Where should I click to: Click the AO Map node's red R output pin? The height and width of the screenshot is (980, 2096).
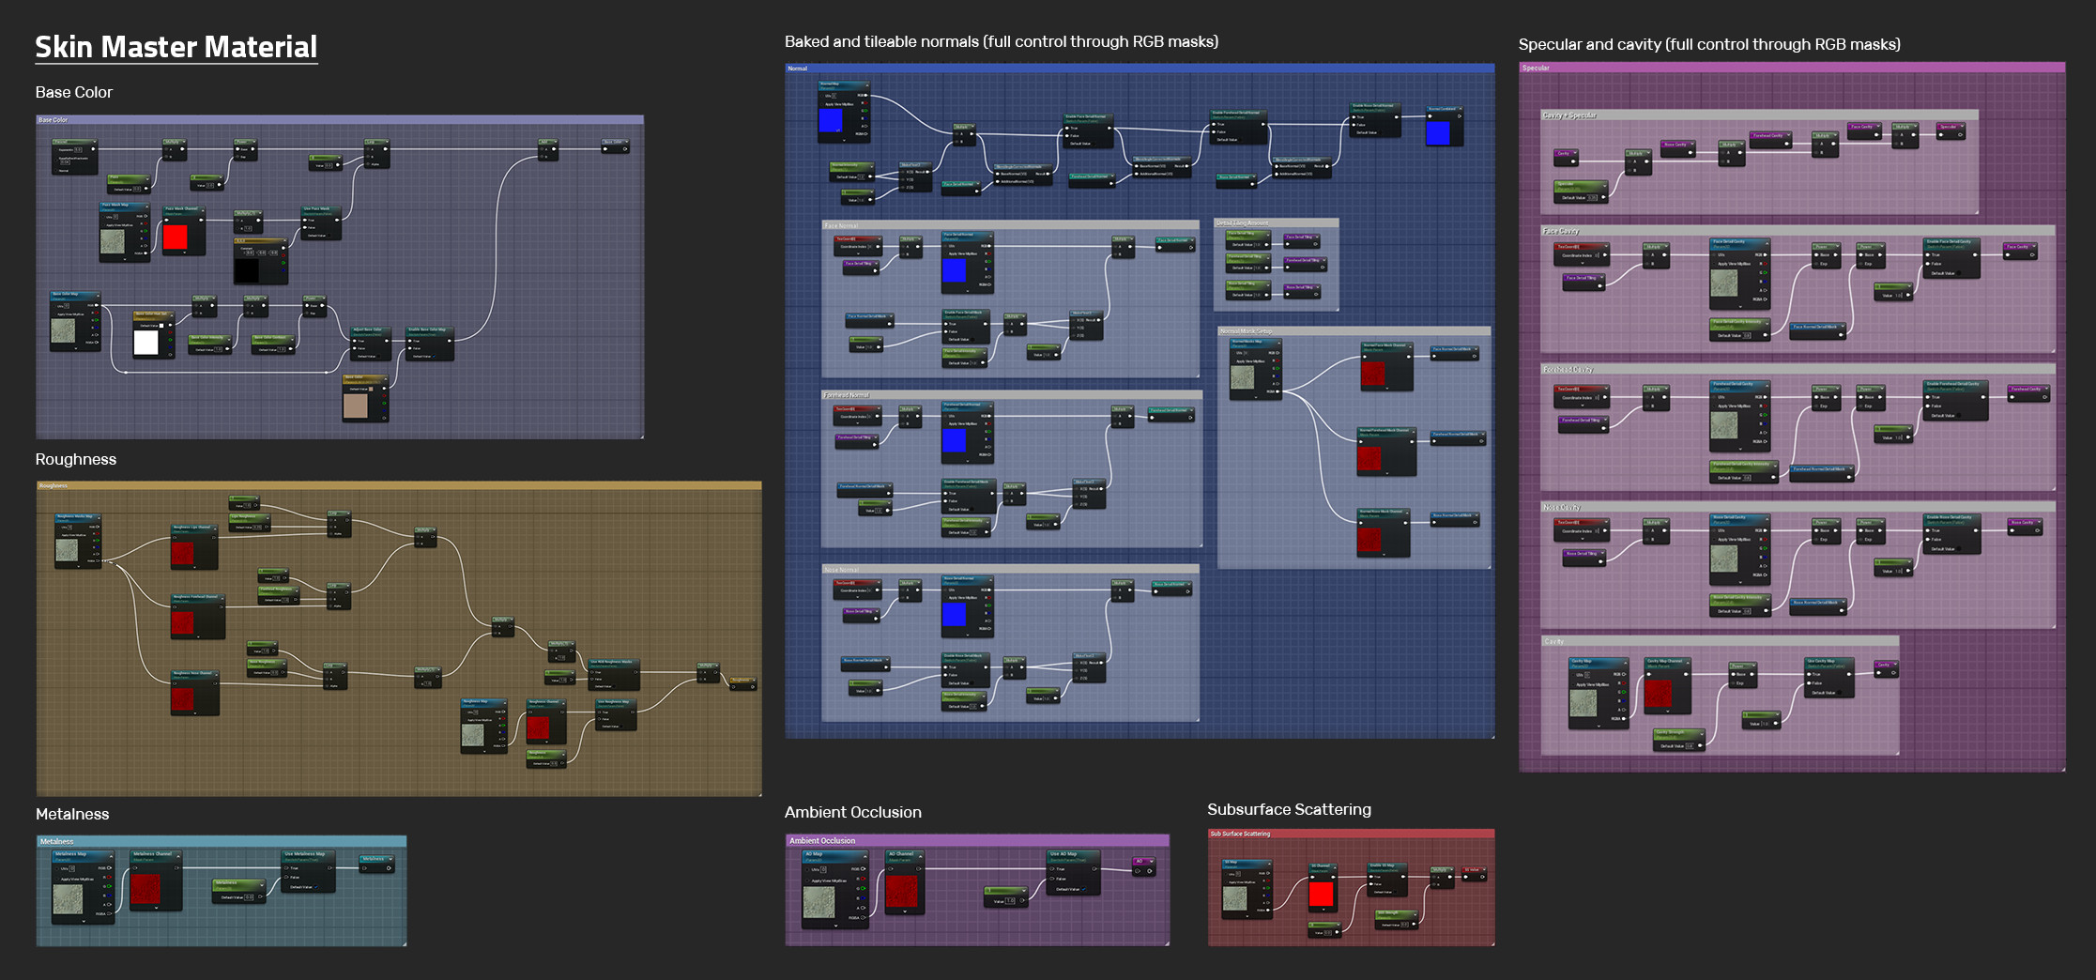[864, 879]
